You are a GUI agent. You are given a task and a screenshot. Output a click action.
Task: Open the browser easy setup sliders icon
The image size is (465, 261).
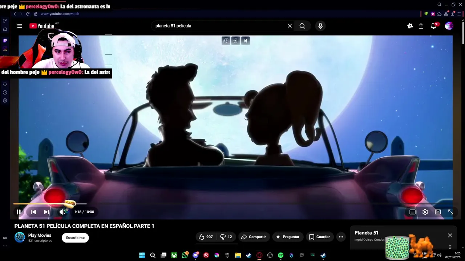459,14
